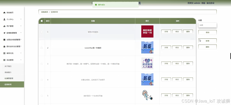
Task: Click the person icon beside 个人中心
Action: pos(4,19)
